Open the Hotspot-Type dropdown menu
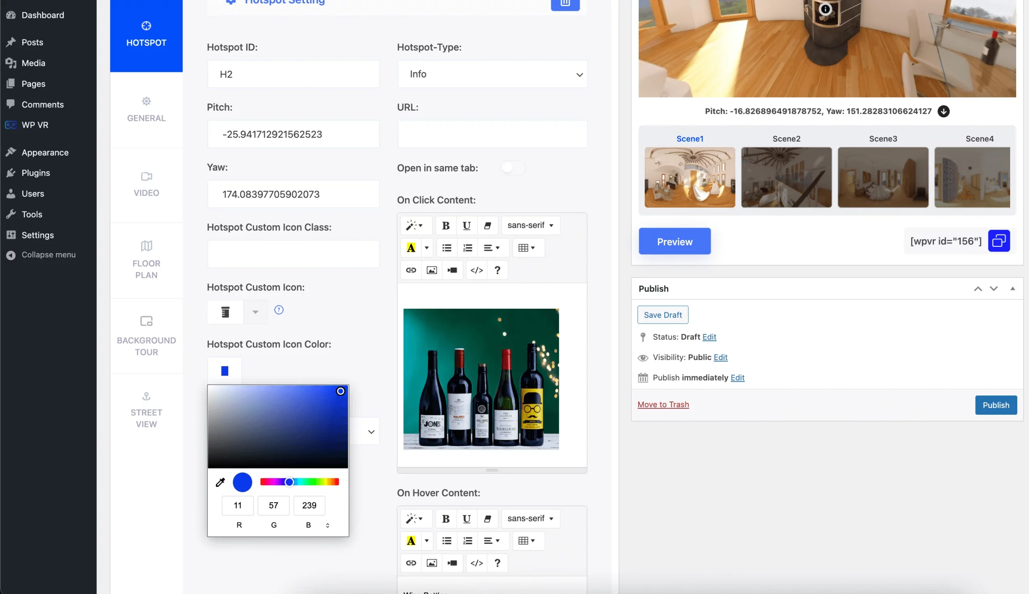The image size is (1029, 594). click(x=492, y=74)
